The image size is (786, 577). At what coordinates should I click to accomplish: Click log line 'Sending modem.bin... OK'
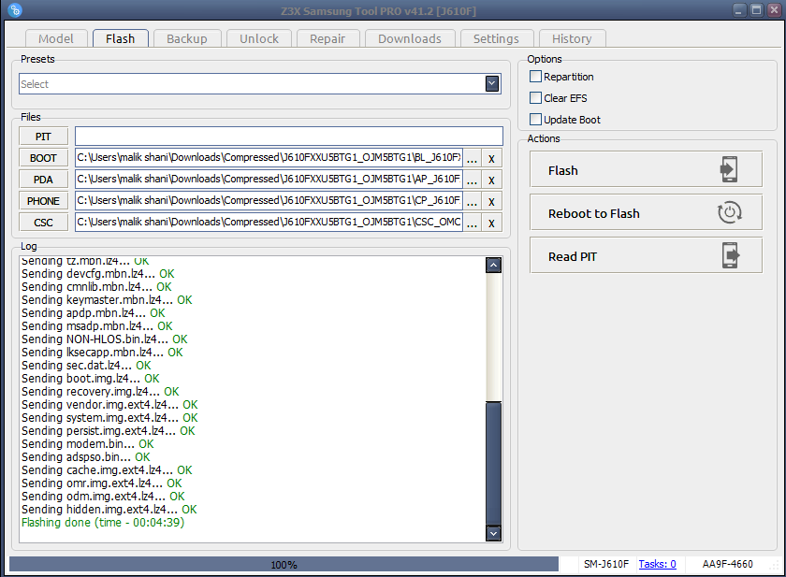[x=87, y=444]
